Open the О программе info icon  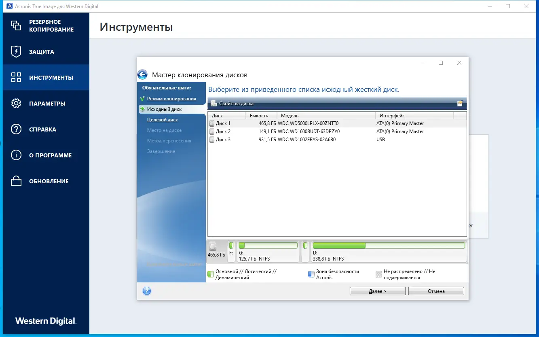[x=16, y=155]
